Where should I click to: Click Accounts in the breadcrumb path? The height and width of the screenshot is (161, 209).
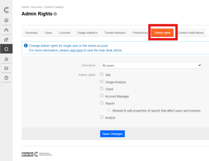[36, 7]
